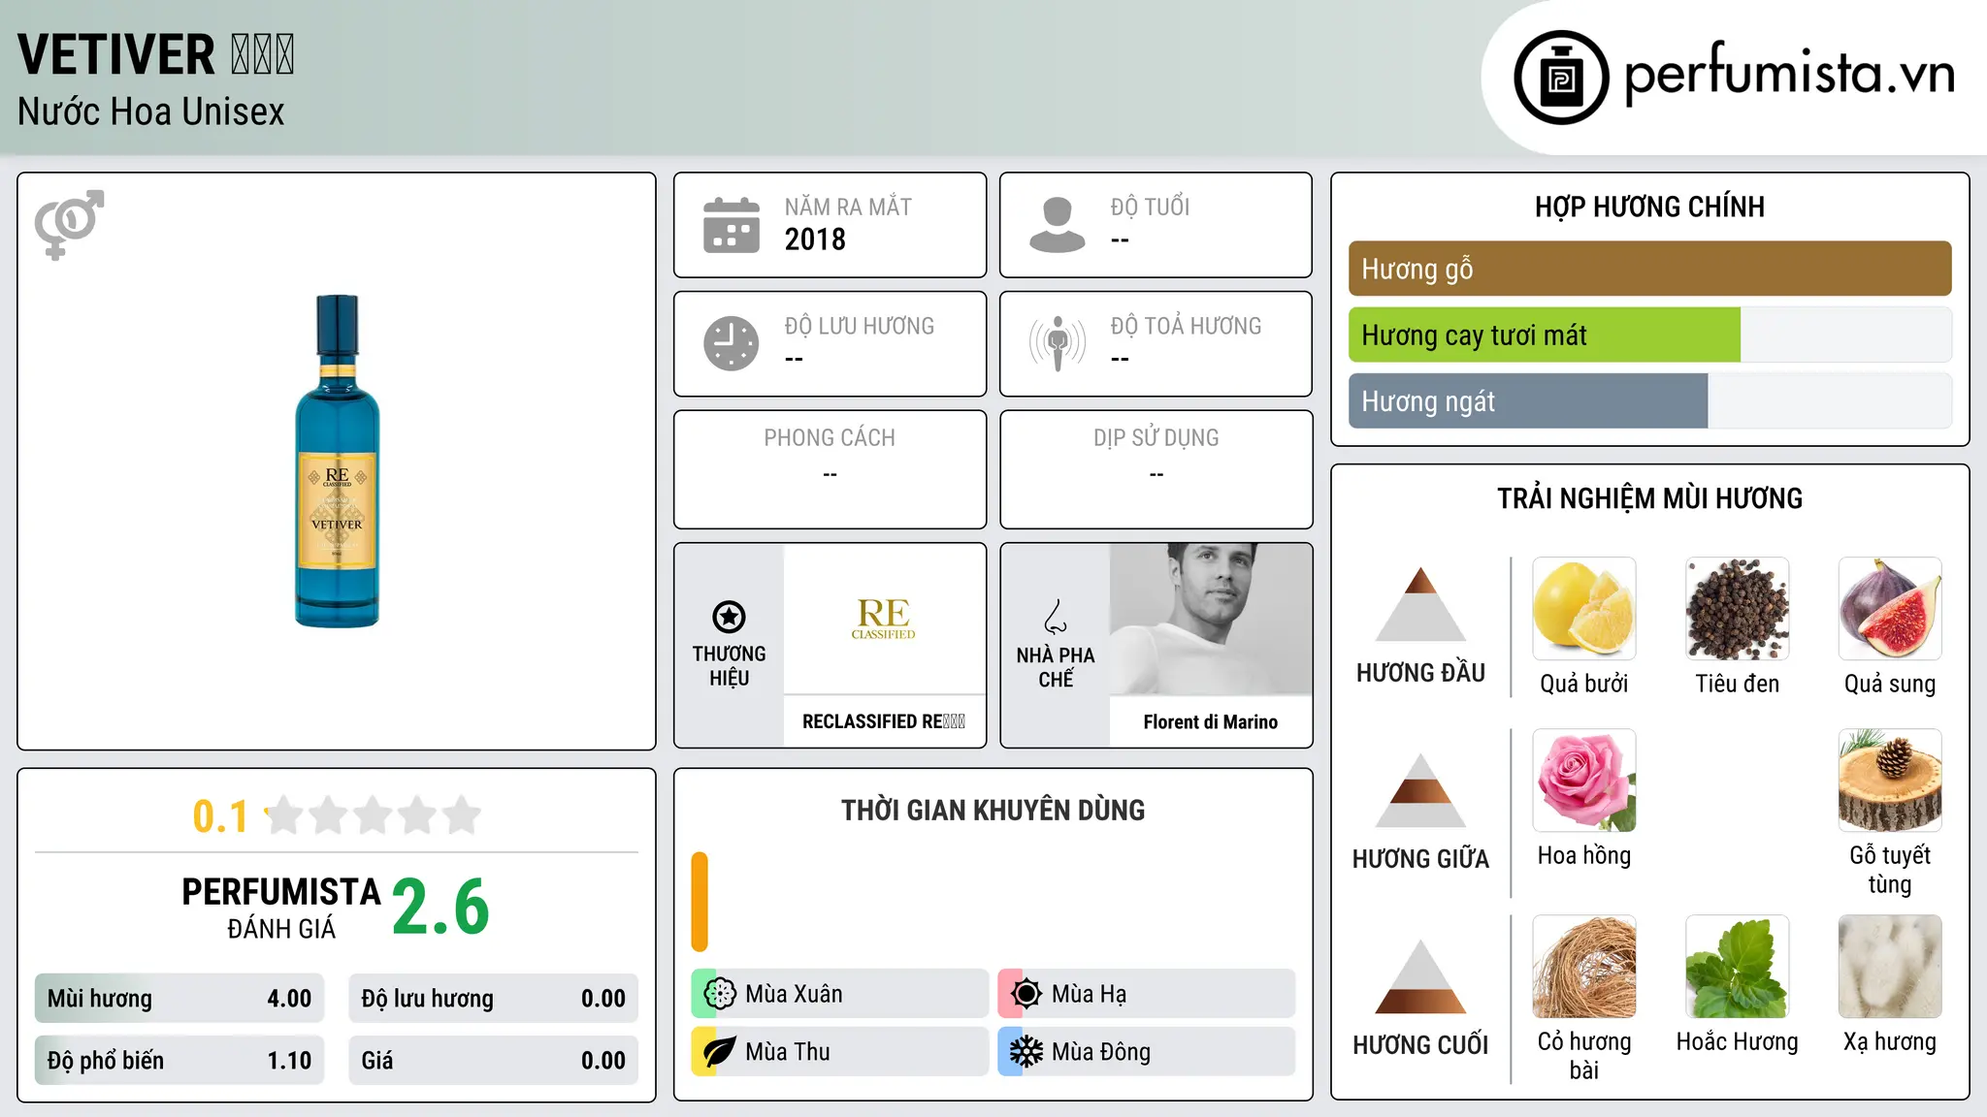The image size is (1987, 1117).
Task: Open the Hoa hồng rose thumbnail
Action: coord(1584,781)
